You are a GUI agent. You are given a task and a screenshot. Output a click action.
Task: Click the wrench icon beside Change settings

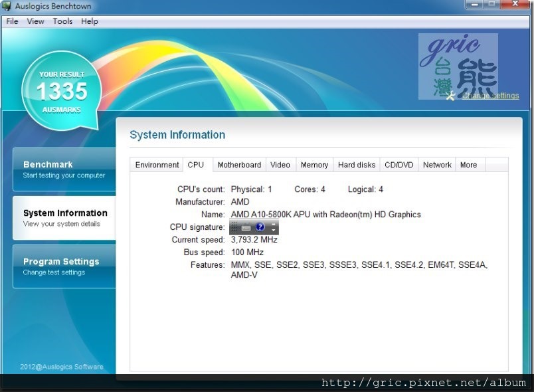pyautogui.click(x=452, y=96)
